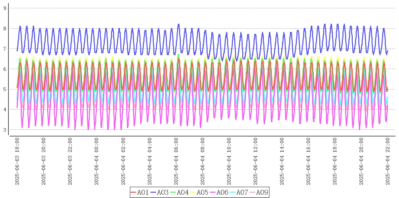Select the A09 legend text label
The image size is (399, 198).
coord(262,192)
